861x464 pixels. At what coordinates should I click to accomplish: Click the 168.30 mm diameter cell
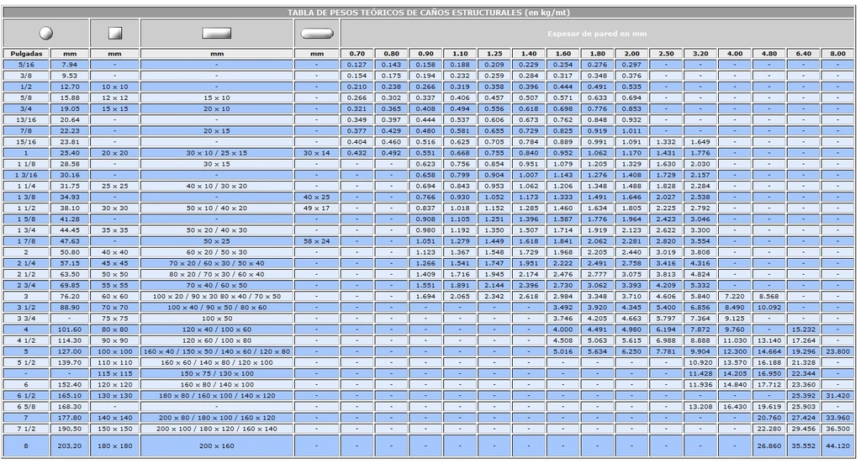(x=69, y=406)
